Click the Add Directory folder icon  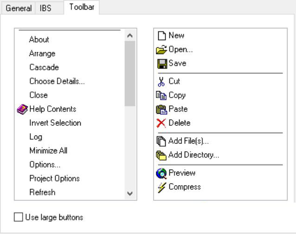point(161,155)
